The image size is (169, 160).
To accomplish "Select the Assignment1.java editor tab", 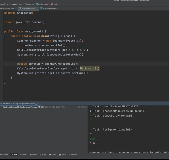I will [x=28, y=8].
